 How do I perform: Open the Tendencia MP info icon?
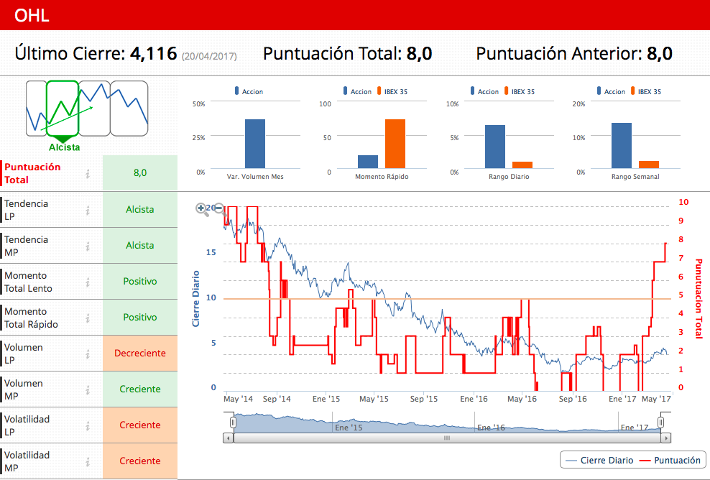click(88, 246)
